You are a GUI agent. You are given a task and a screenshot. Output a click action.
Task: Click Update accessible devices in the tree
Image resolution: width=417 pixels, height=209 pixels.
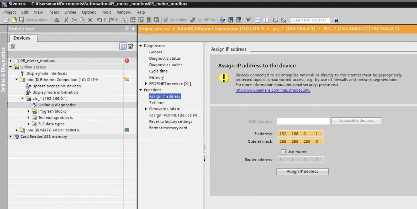56,86
